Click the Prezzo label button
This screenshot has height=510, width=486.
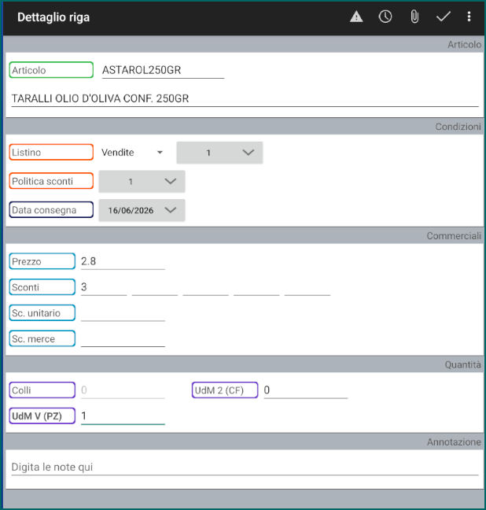(x=42, y=261)
